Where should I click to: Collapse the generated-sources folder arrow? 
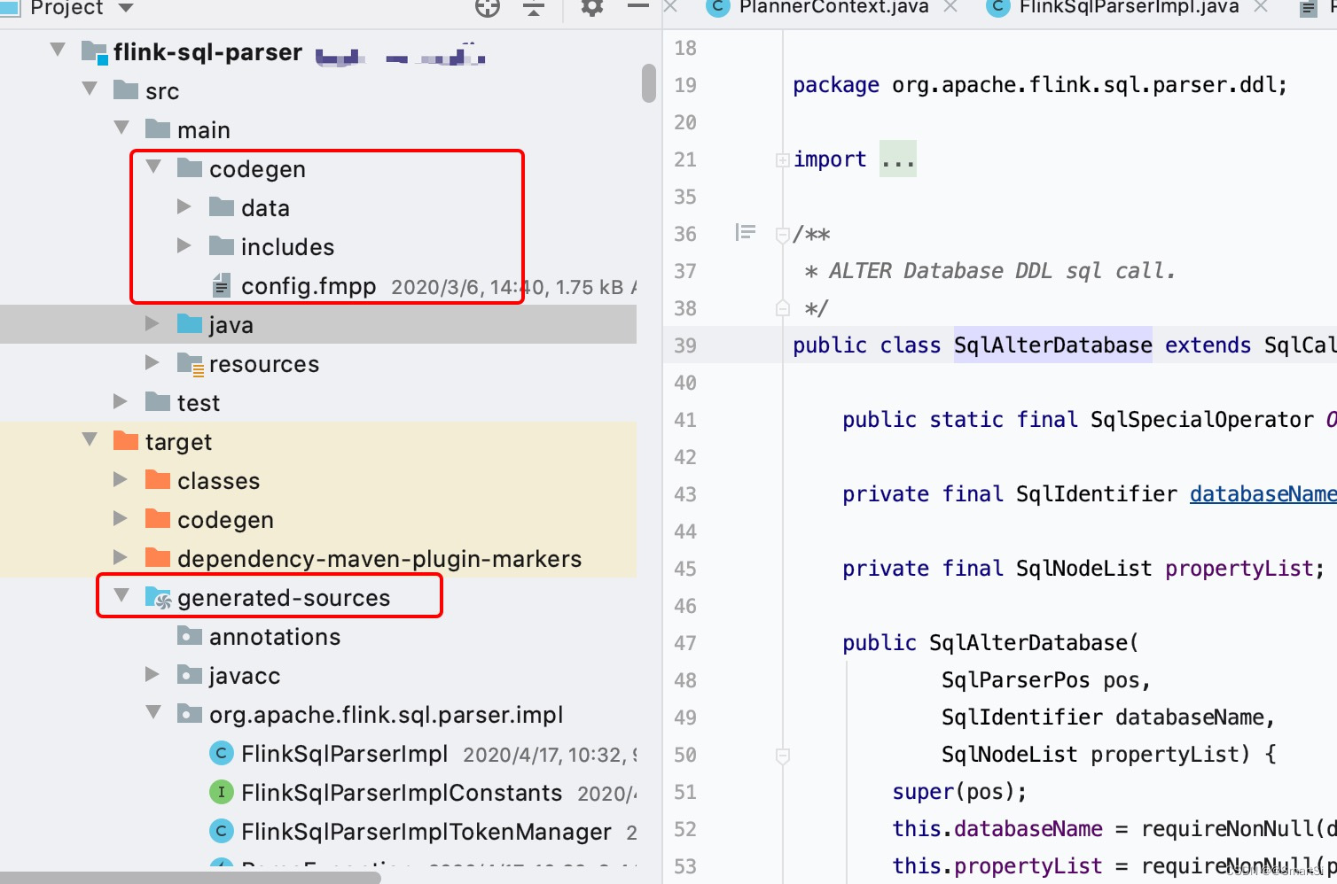coord(121,595)
